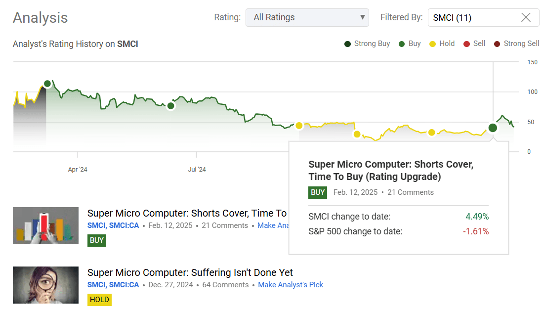Select the latest green Buy marker on the chart
This screenshot has width=543, height=312.
pyautogui.click(x=492, y=128)
